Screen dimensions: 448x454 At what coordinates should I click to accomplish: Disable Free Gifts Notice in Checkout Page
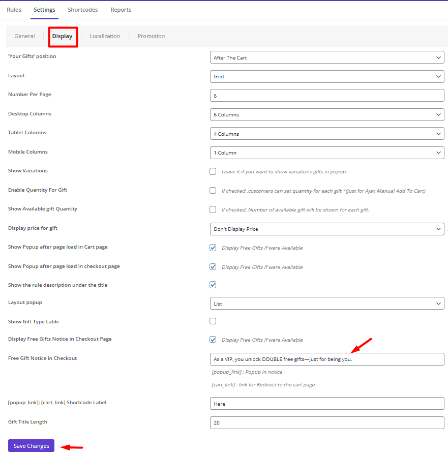tap(213, 339)
